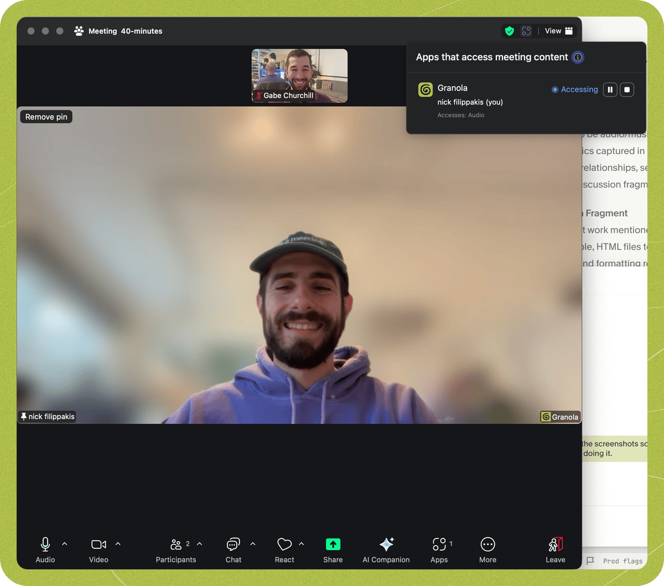Image resolution: width=664 pixels, height=586 pixels.
Task: Expand caret next to React
Action: coord(302,544)
